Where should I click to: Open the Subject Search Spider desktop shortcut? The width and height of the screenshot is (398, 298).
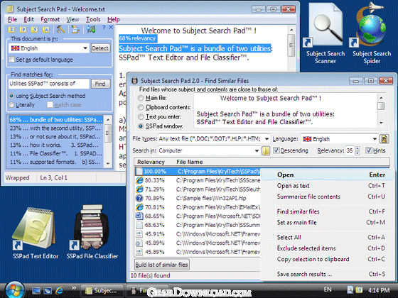[372, 33]
